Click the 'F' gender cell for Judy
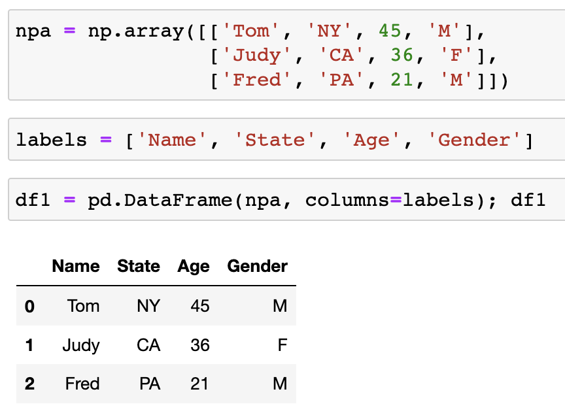Screen dimensions: 565x417 click(x=282, y=345)
